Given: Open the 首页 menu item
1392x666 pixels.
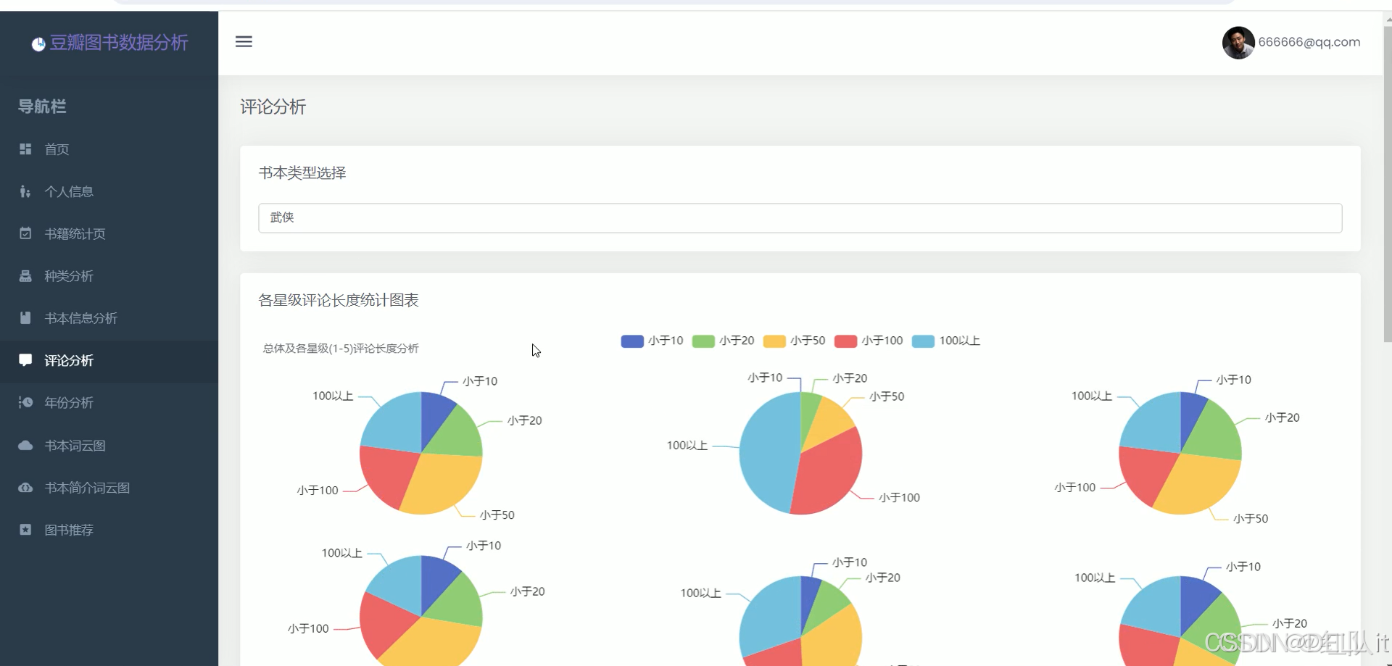Looking at the screenshot, I should (109, 149).
